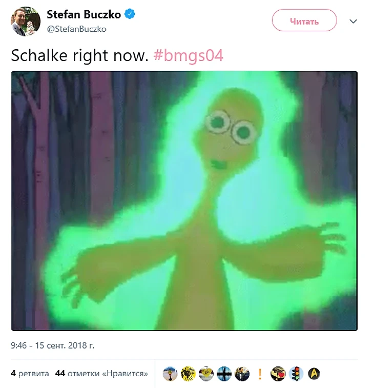
Task: Click the blue window silhouette liker avatar
Action: 224,374
